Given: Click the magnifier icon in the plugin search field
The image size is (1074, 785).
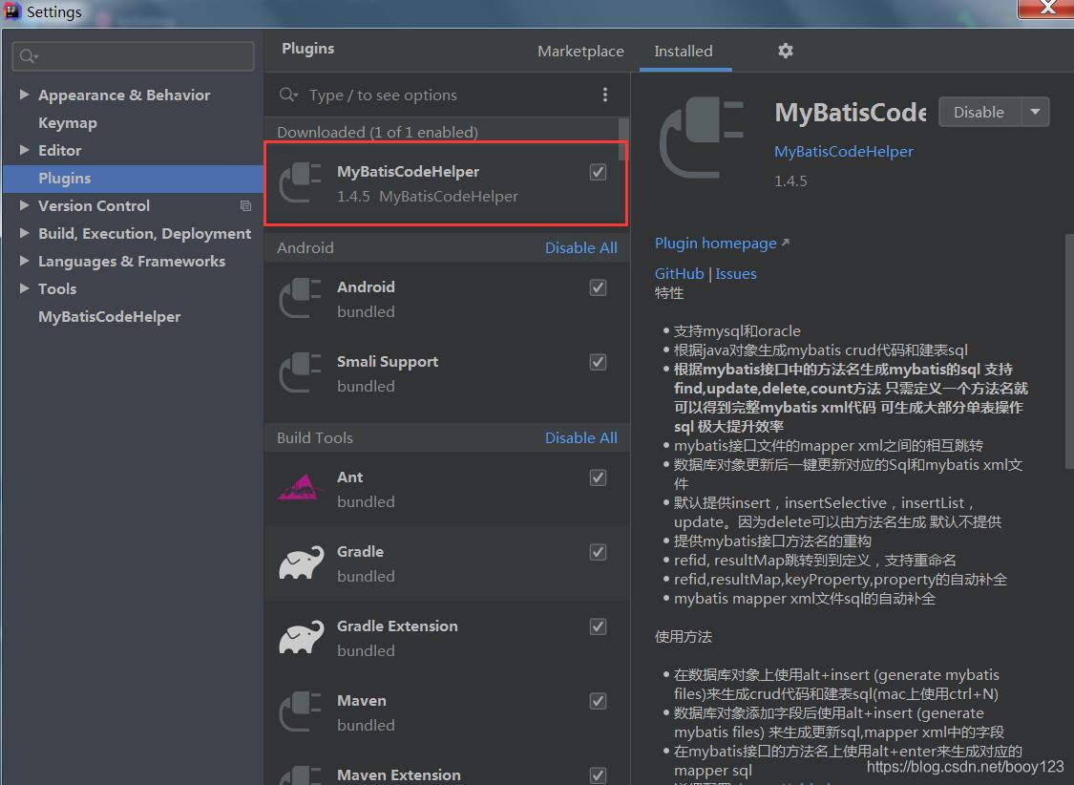Looking at the screenshot, I should pos(288,95).
